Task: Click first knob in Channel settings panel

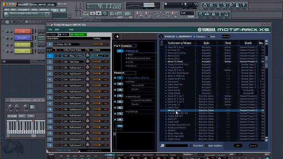Action: click(11, 107)
